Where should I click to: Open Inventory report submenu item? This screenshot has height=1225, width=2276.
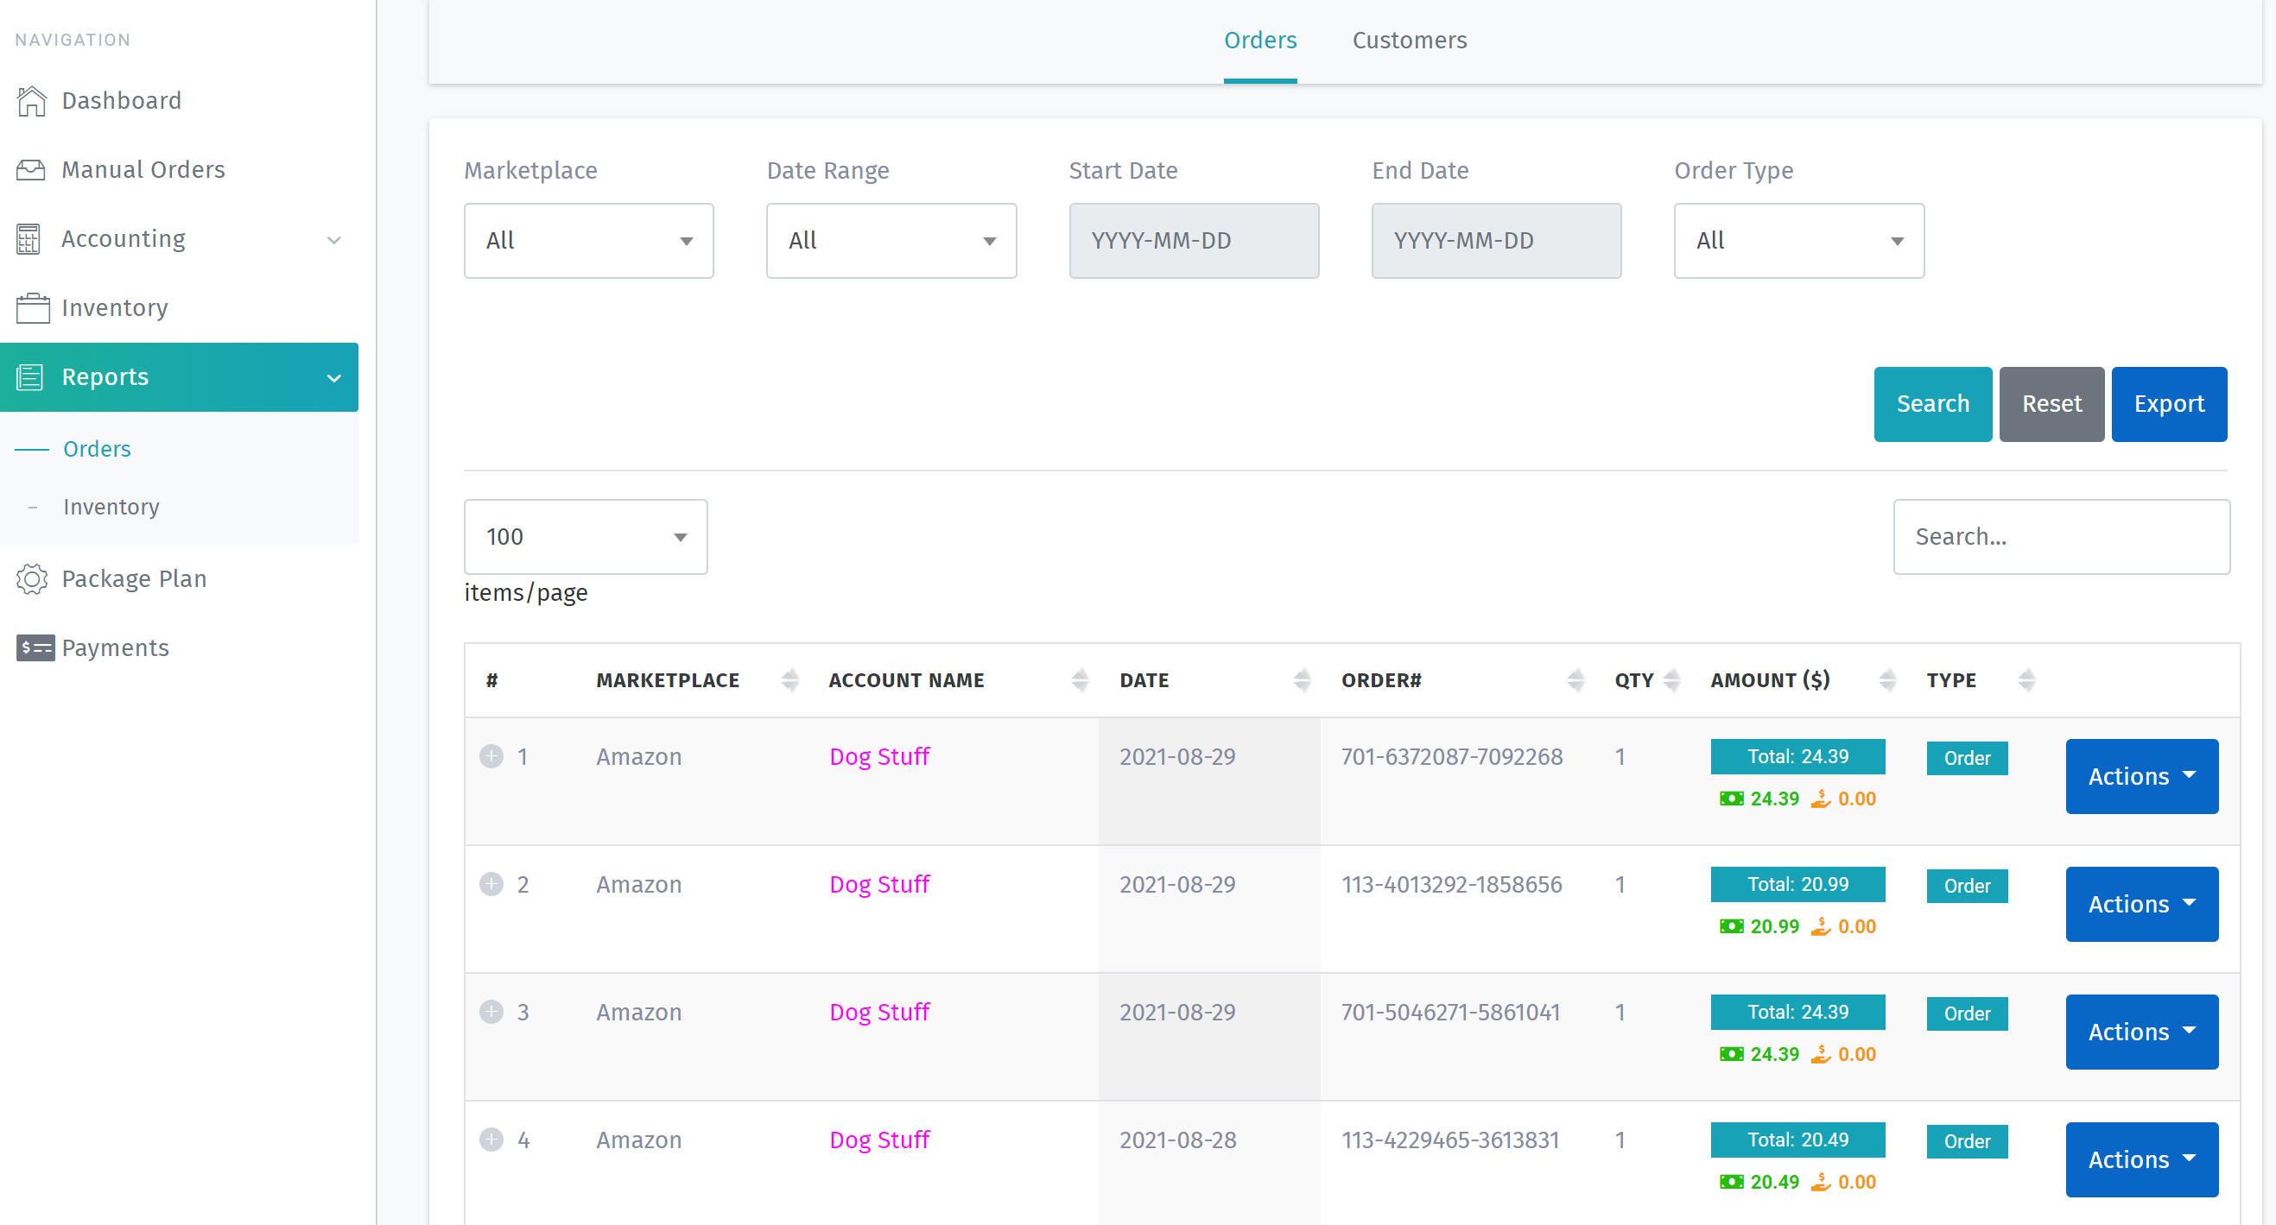tap(111, 507)
